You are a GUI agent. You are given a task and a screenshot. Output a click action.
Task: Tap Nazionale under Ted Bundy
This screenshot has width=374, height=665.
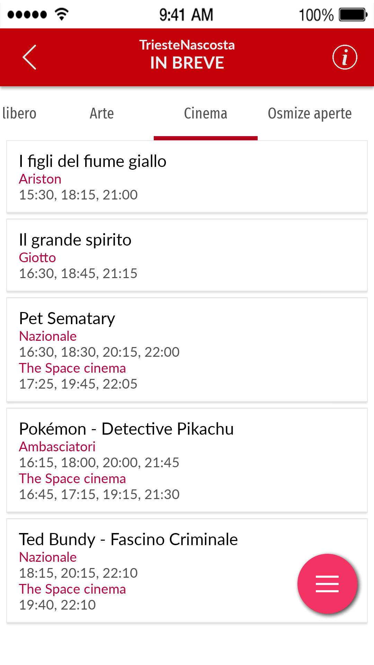pos(48,557)
